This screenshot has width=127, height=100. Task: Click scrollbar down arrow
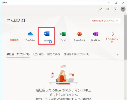125,98
